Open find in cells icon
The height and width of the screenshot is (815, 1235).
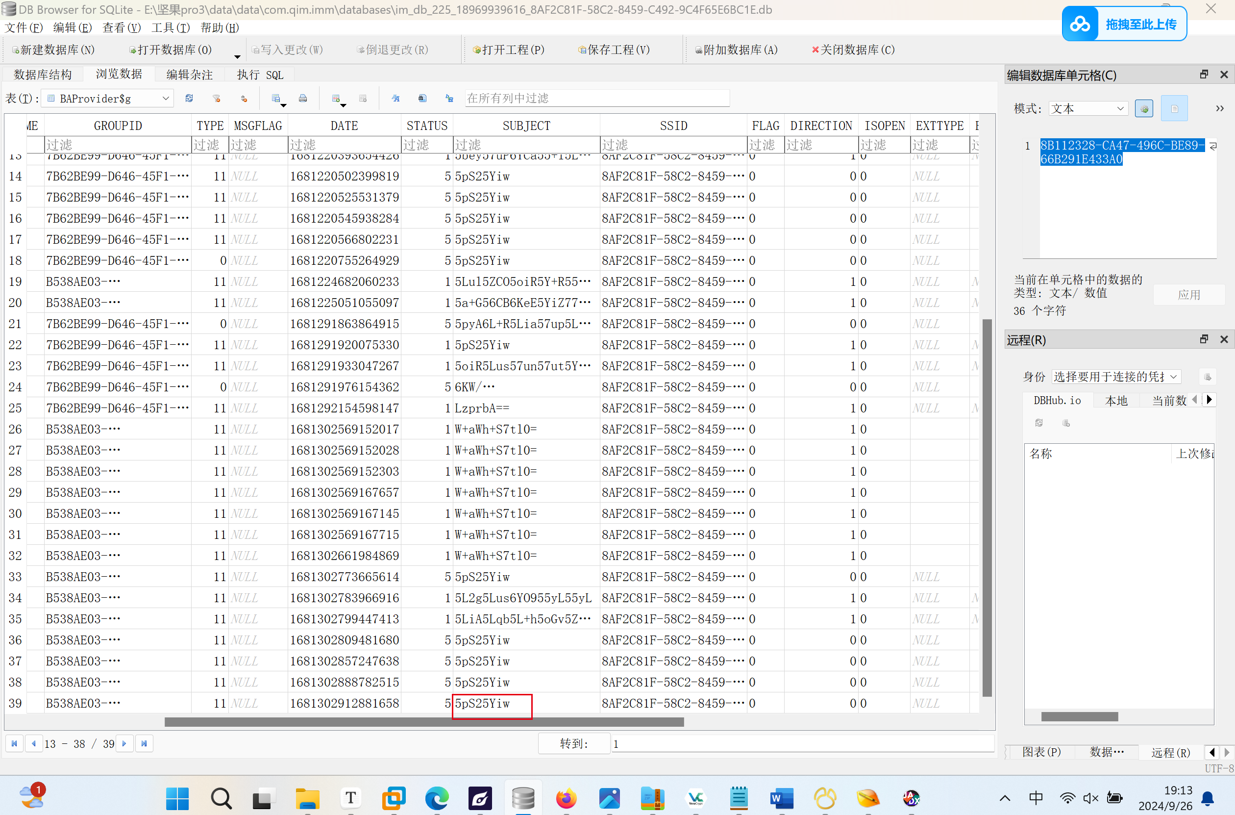(x=422, y=98)
